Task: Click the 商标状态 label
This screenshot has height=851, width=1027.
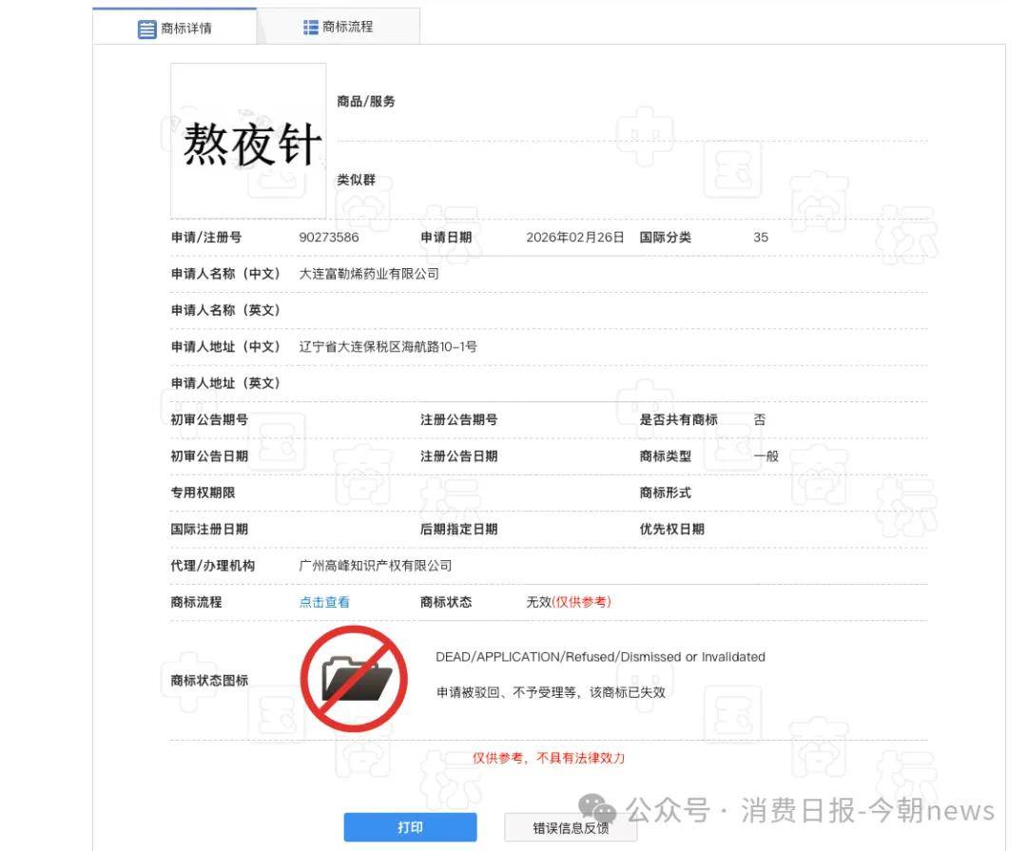Action: pyautogui.click(x=446, y=602)
